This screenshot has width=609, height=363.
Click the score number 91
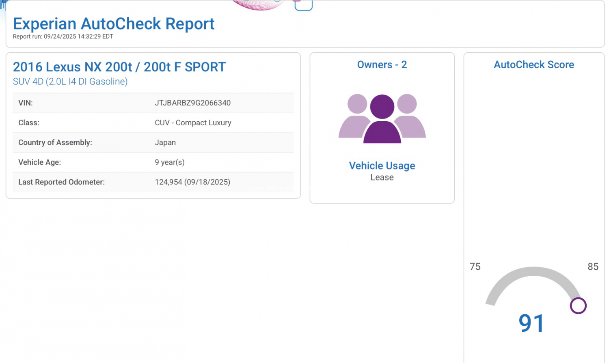point(531,324)
